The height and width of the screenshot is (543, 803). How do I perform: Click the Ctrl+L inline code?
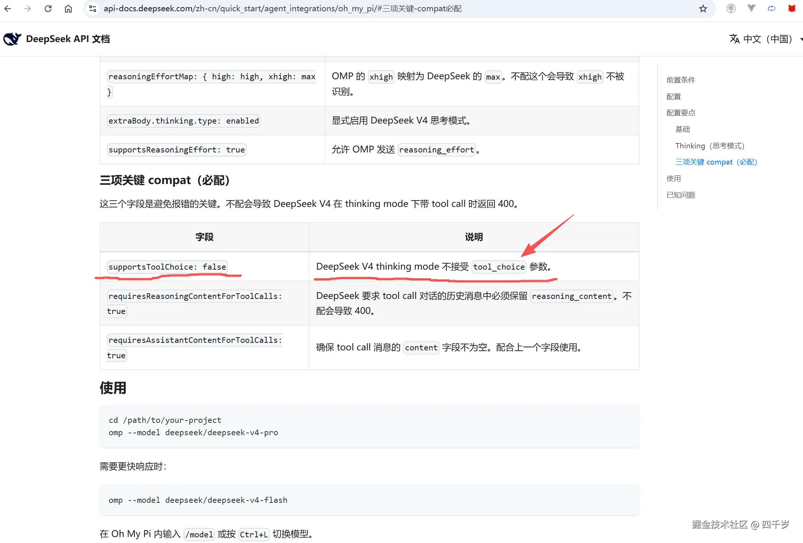254,534
